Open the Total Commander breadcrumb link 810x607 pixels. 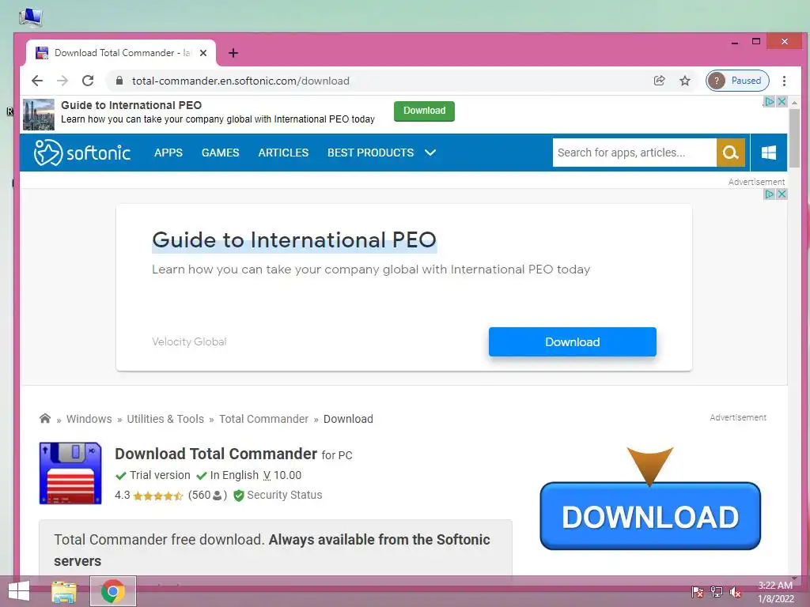[263, 419]
